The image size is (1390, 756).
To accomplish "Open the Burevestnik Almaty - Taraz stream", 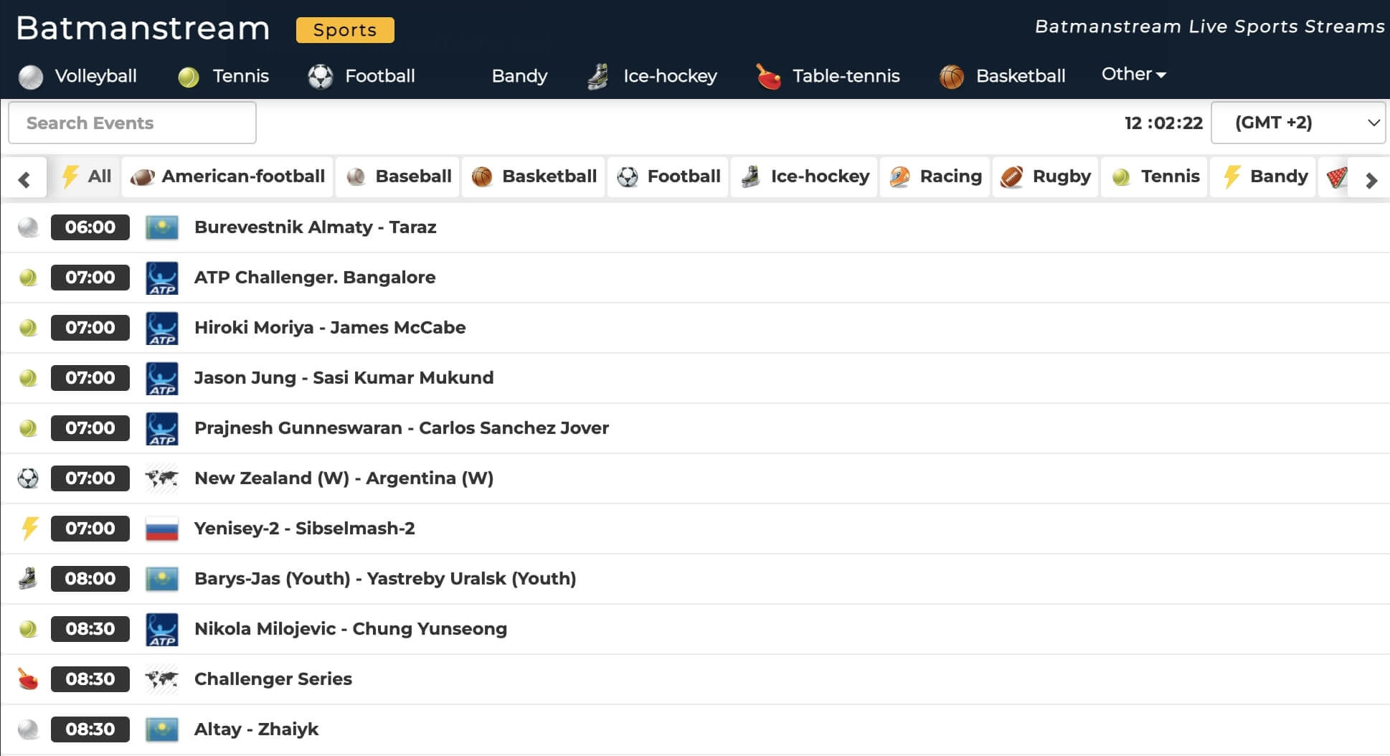I will pos(315,227).
